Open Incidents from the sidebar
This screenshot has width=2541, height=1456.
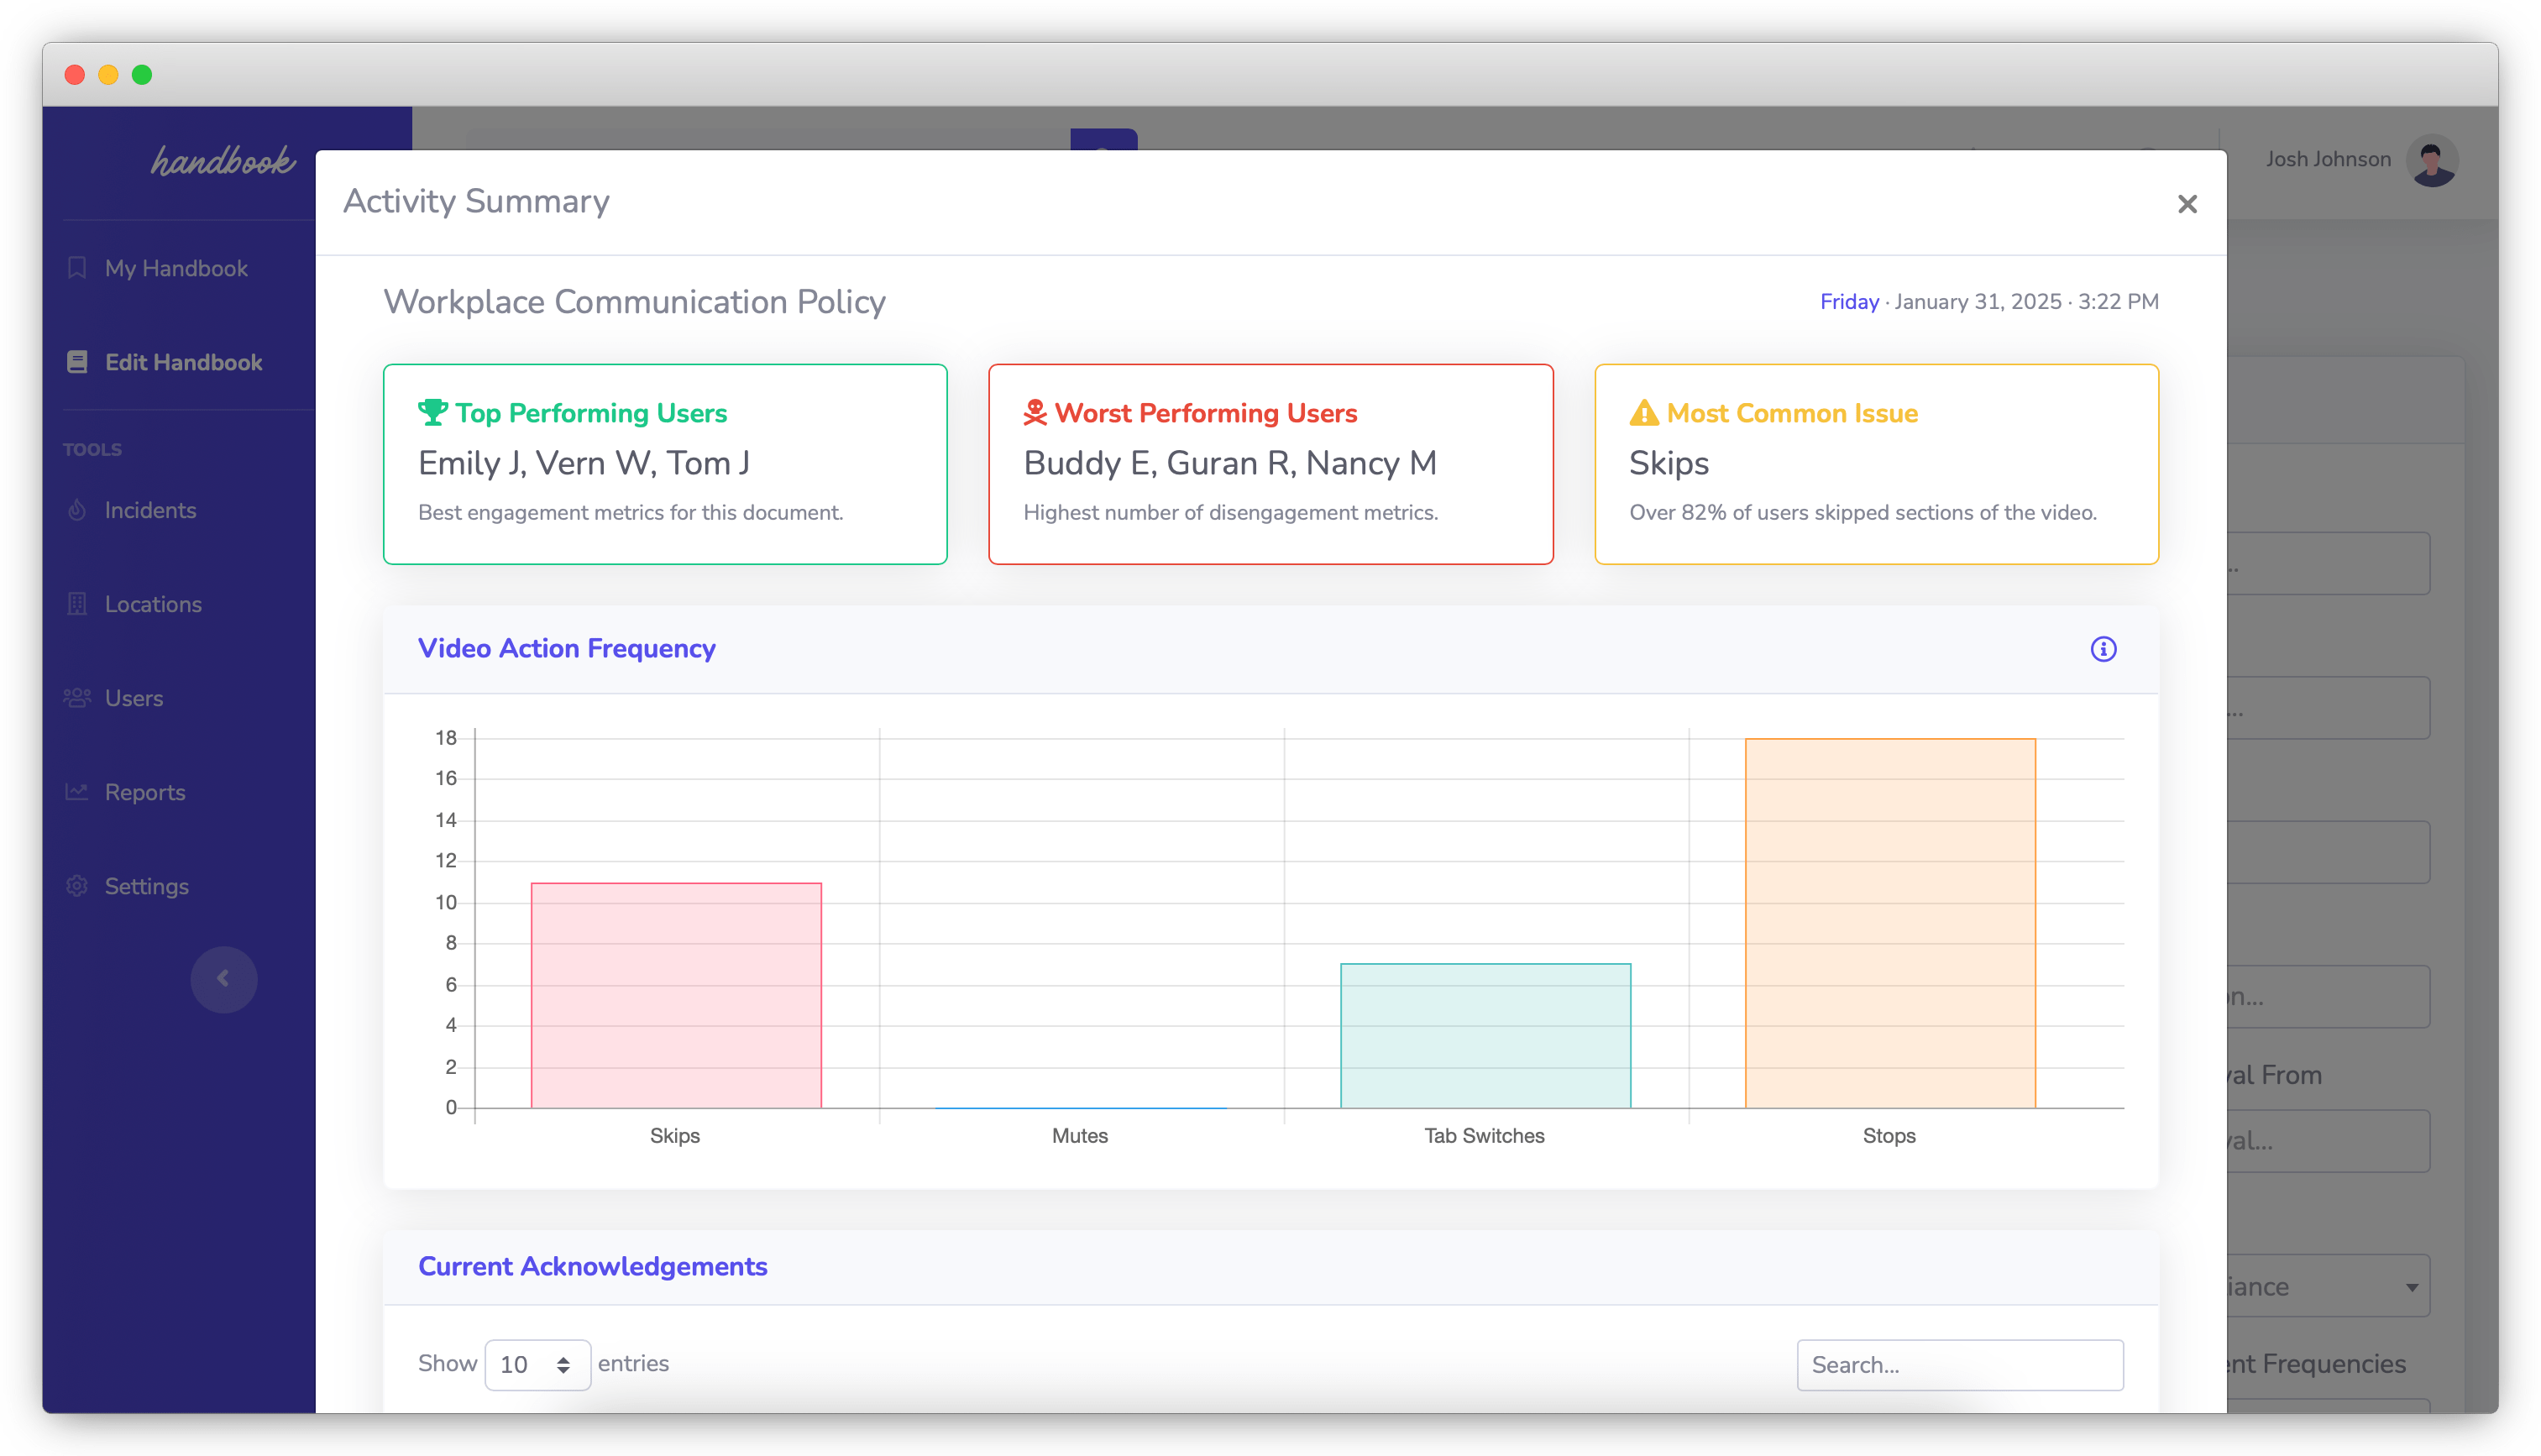78,510
